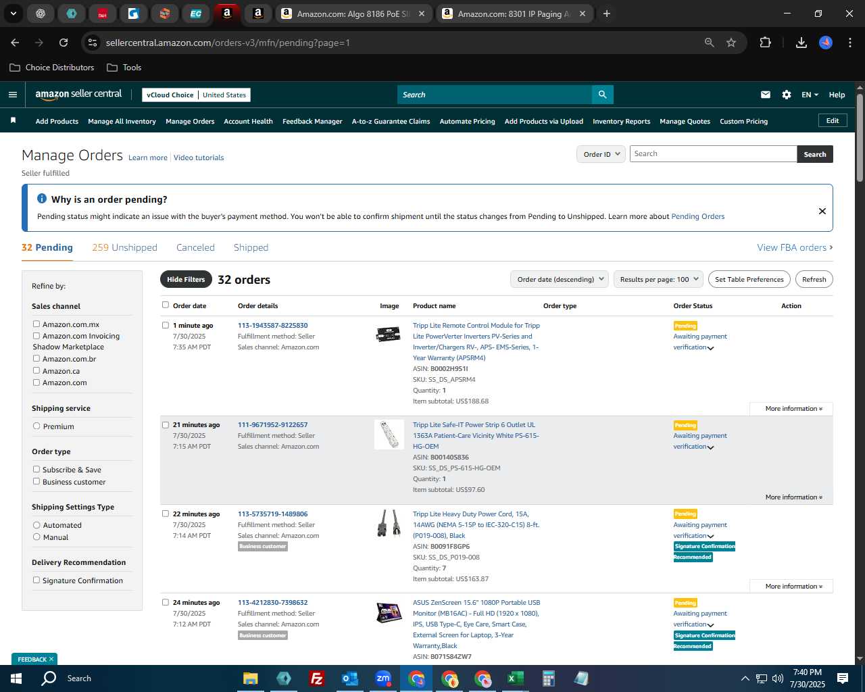The height and width of the screenshot is (692, 865).
Task: Click the order search input field
Action: (x=713, y=154)
